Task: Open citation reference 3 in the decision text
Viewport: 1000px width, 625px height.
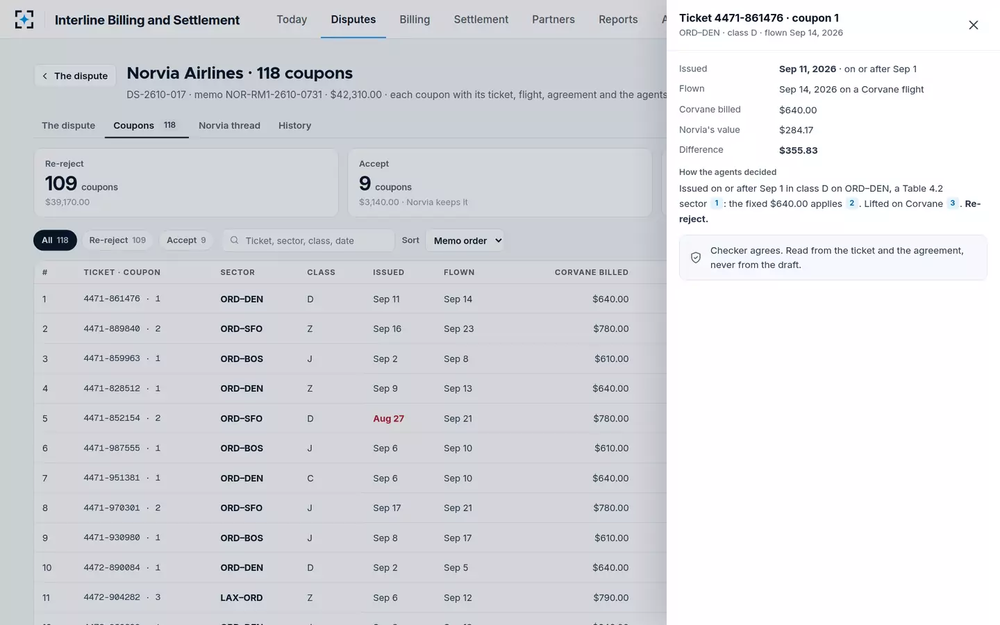Action: coord(952,203)
